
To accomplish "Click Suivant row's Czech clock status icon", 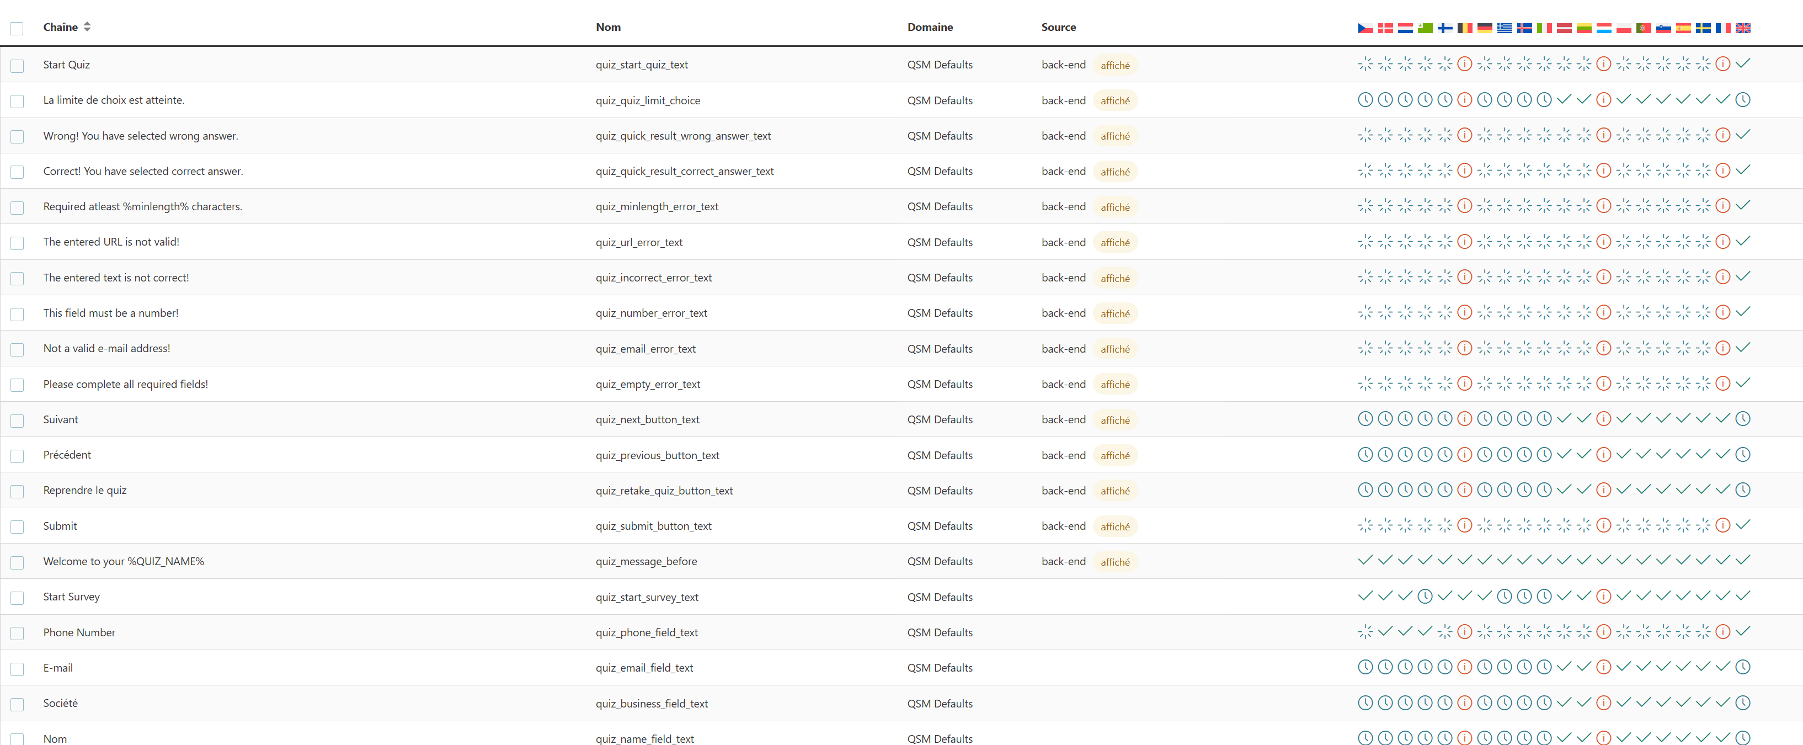I will [1365, 419].
